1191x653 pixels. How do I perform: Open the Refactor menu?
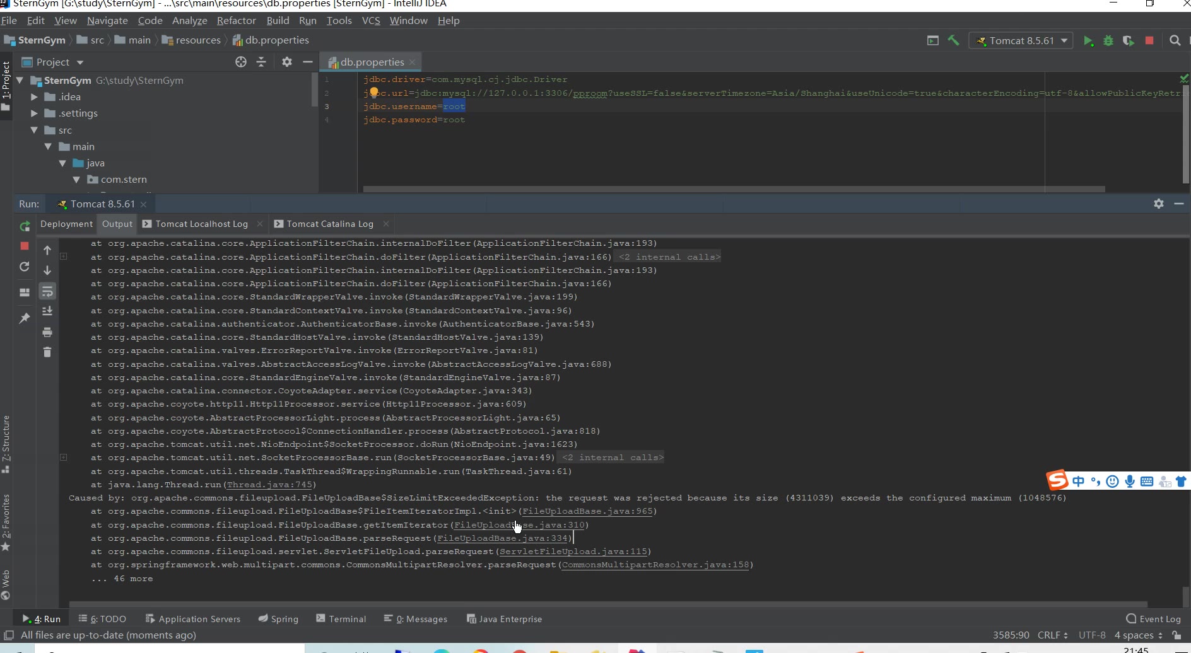236,20
